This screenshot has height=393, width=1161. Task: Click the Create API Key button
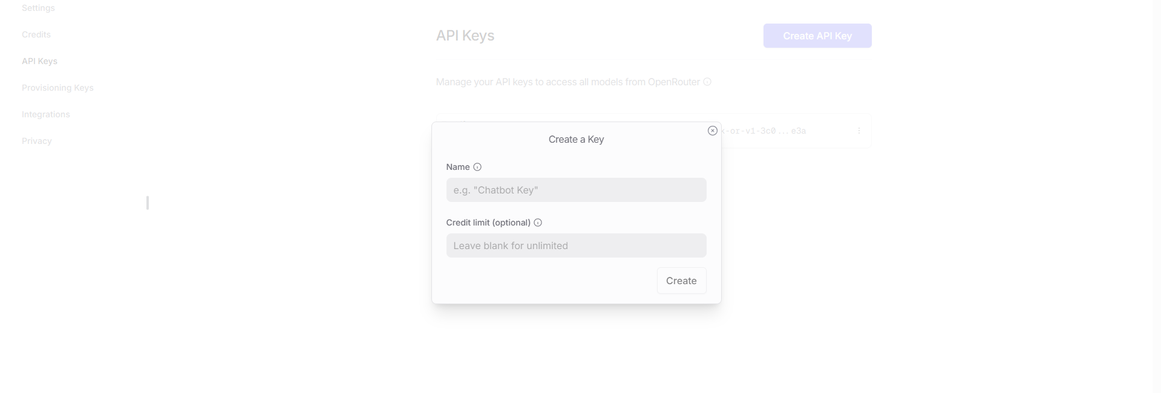tap(817, 36)
